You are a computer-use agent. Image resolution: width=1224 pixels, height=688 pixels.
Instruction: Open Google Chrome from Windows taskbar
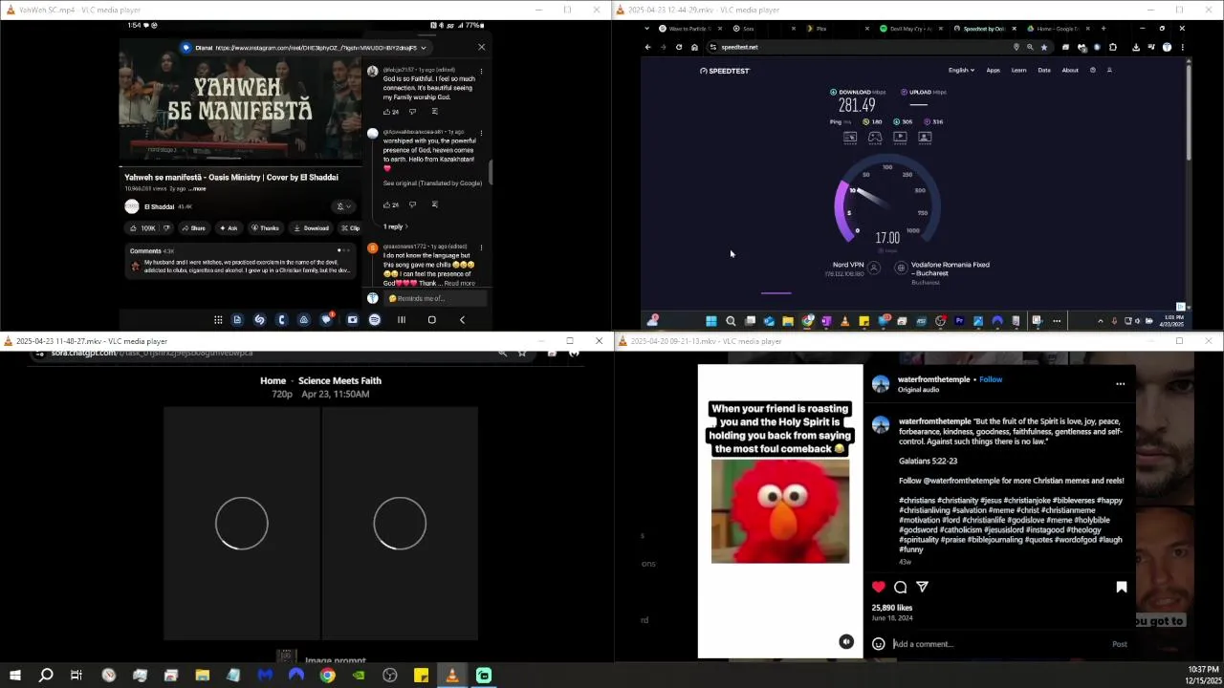(327, 676)
